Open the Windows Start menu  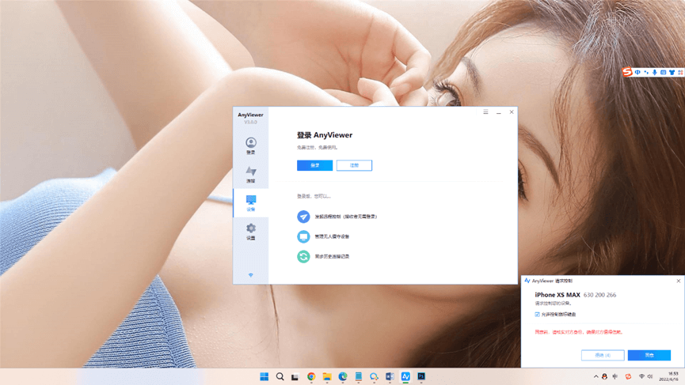(264, 376)
